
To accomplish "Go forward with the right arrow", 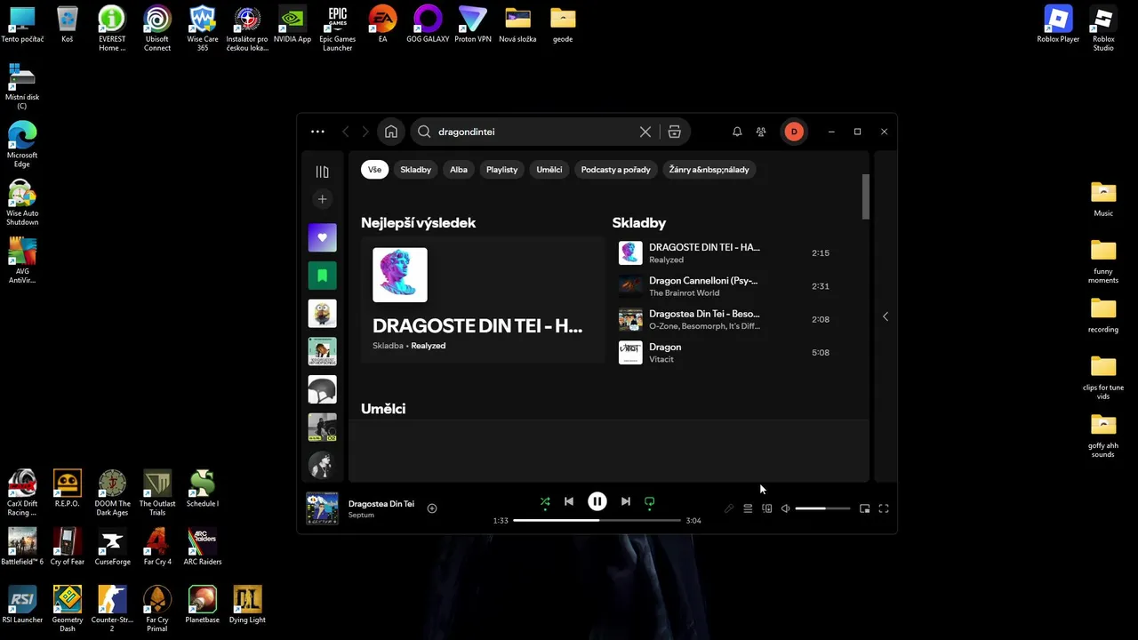I will click(365, 132).
